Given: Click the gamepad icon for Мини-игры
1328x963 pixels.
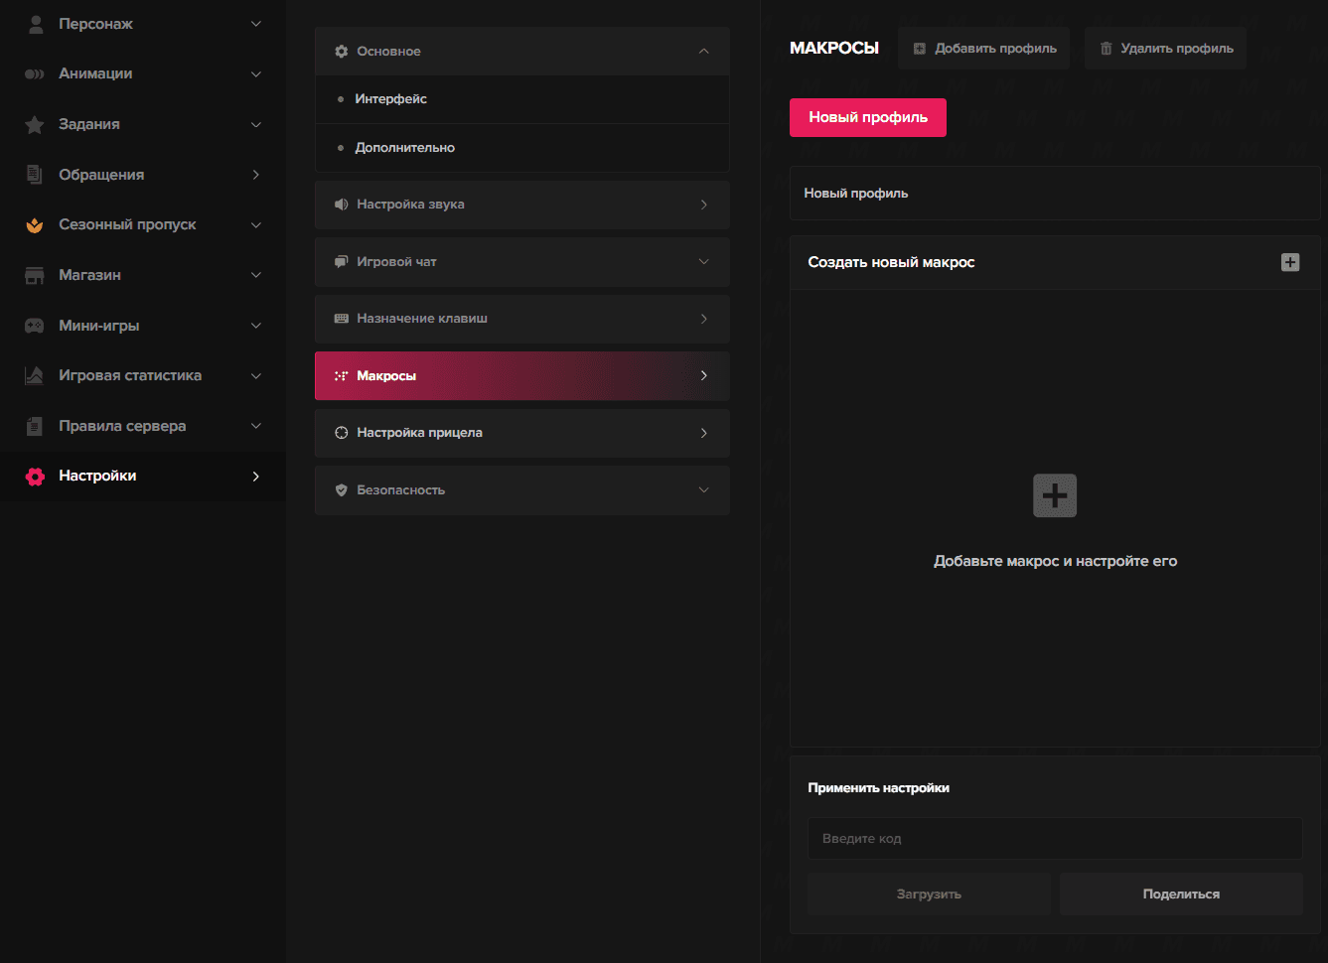Looking at the screenshot, I should (x=35, y=326).
